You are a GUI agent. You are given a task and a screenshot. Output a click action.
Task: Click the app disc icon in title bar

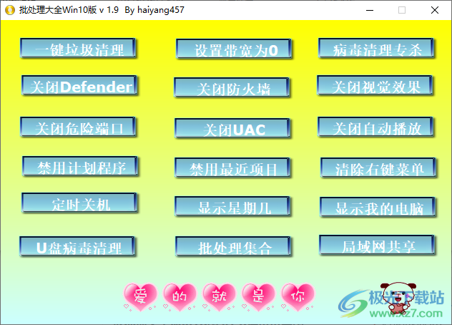(x=10, y=10)
